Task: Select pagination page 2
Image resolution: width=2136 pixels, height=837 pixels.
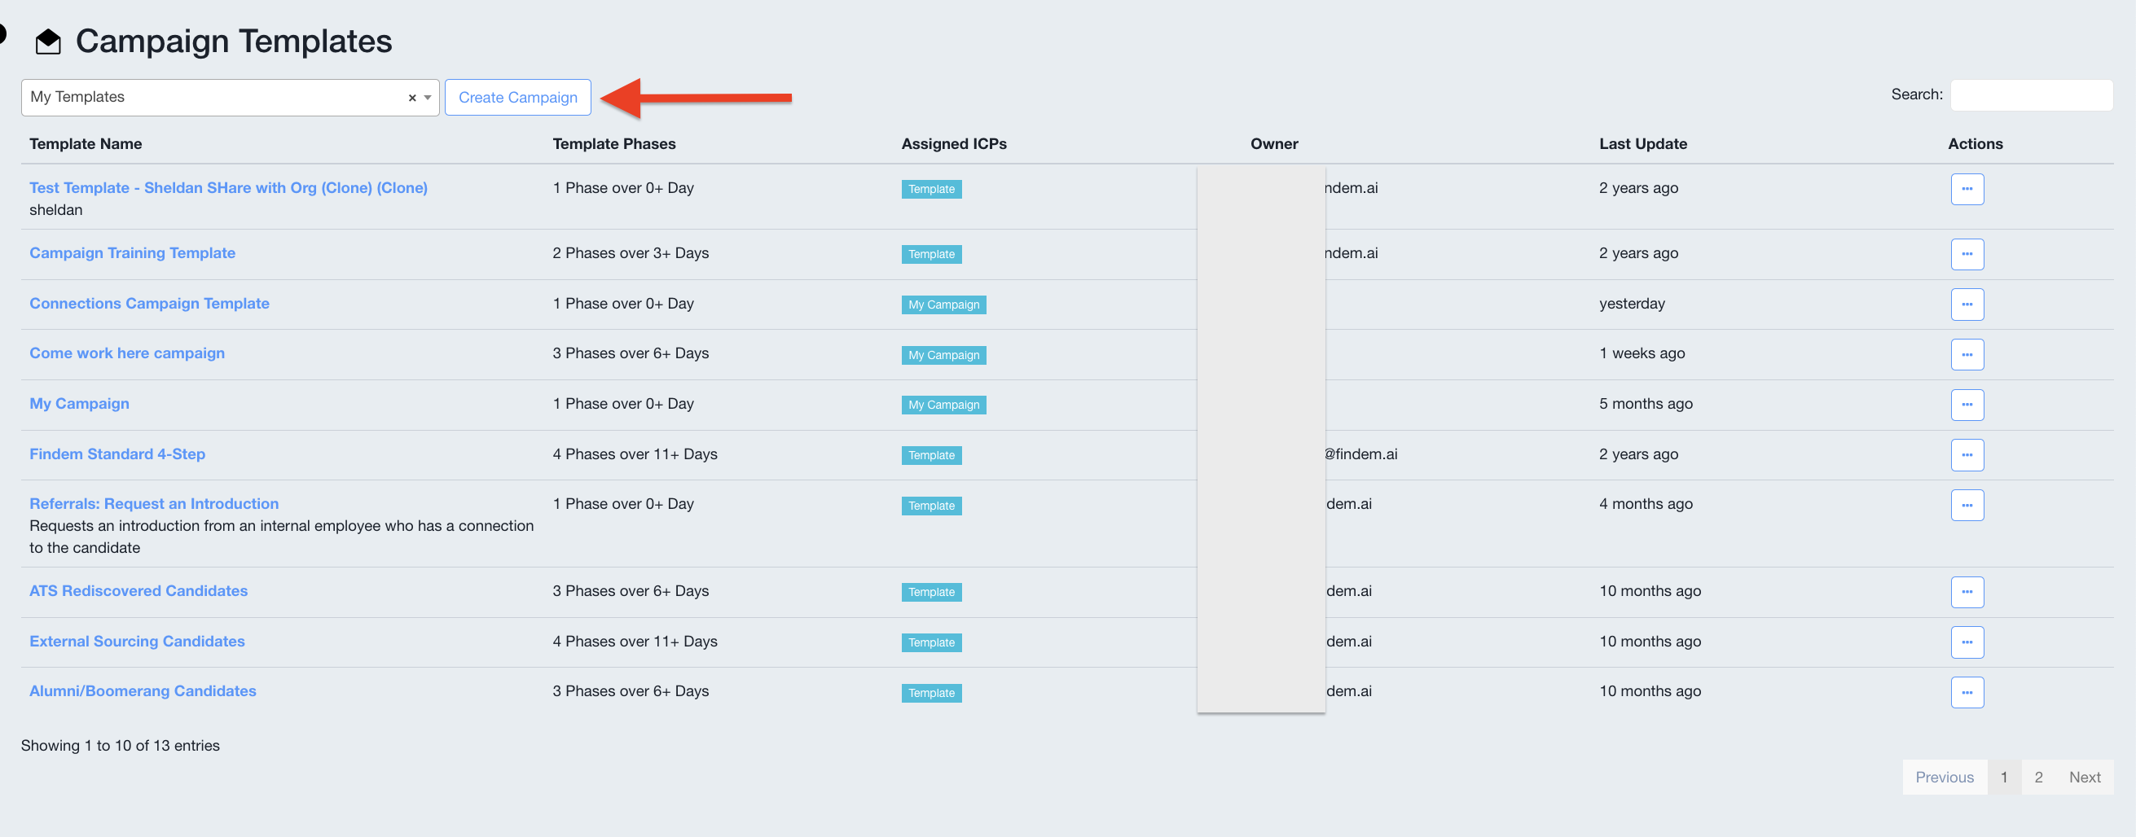Action: (x=2038, y=778)
